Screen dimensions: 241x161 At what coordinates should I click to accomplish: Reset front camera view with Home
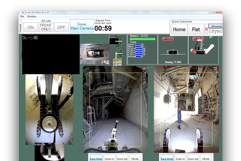tap(206, 158)
